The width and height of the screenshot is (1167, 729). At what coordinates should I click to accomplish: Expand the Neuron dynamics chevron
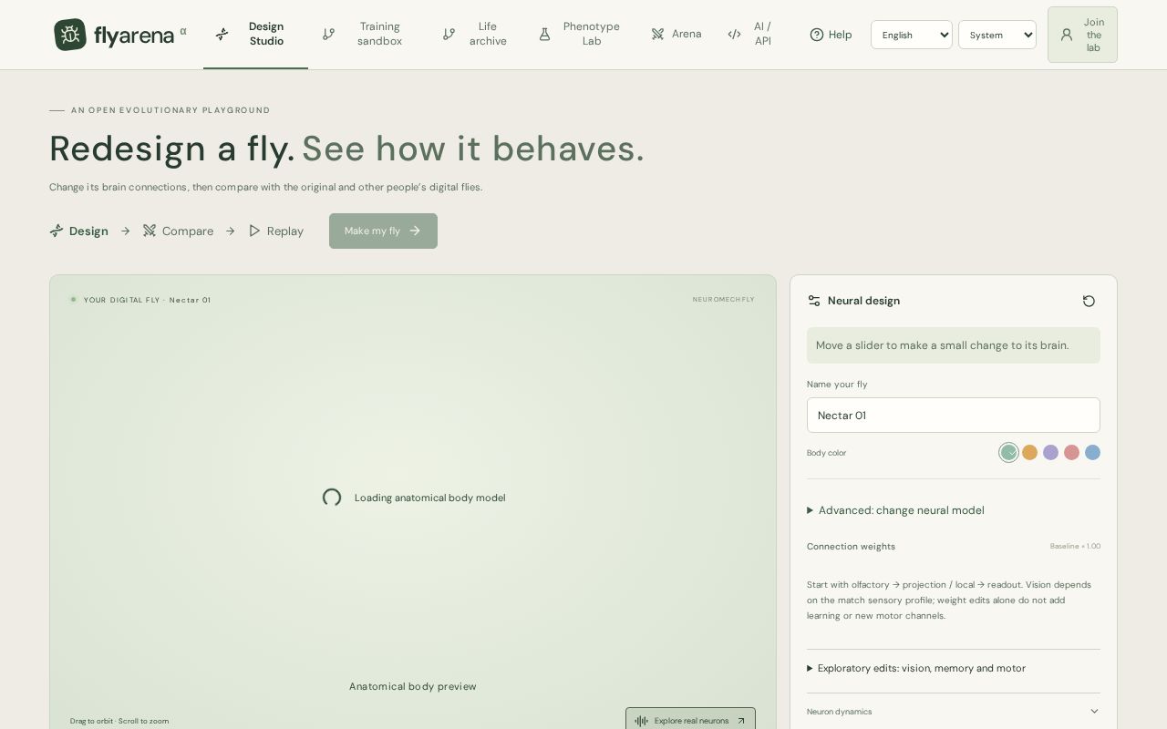point(1094,712)
